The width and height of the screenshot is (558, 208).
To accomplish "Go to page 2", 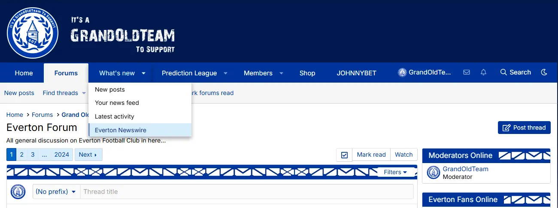I will coord(21,155).
